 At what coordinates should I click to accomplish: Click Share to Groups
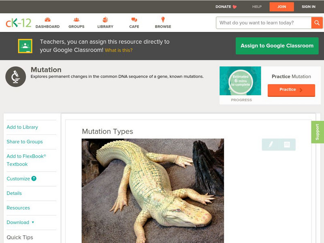tap(25, 142)
